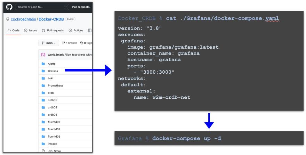Open the crdb03 folder
The width and height of the screenshot is (306, 155).
tap(53, 115)
